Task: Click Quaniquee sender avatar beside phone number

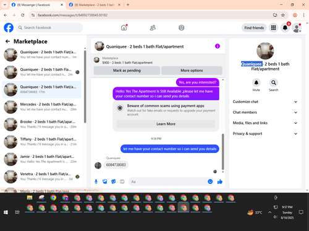Action: click(98, 165)
